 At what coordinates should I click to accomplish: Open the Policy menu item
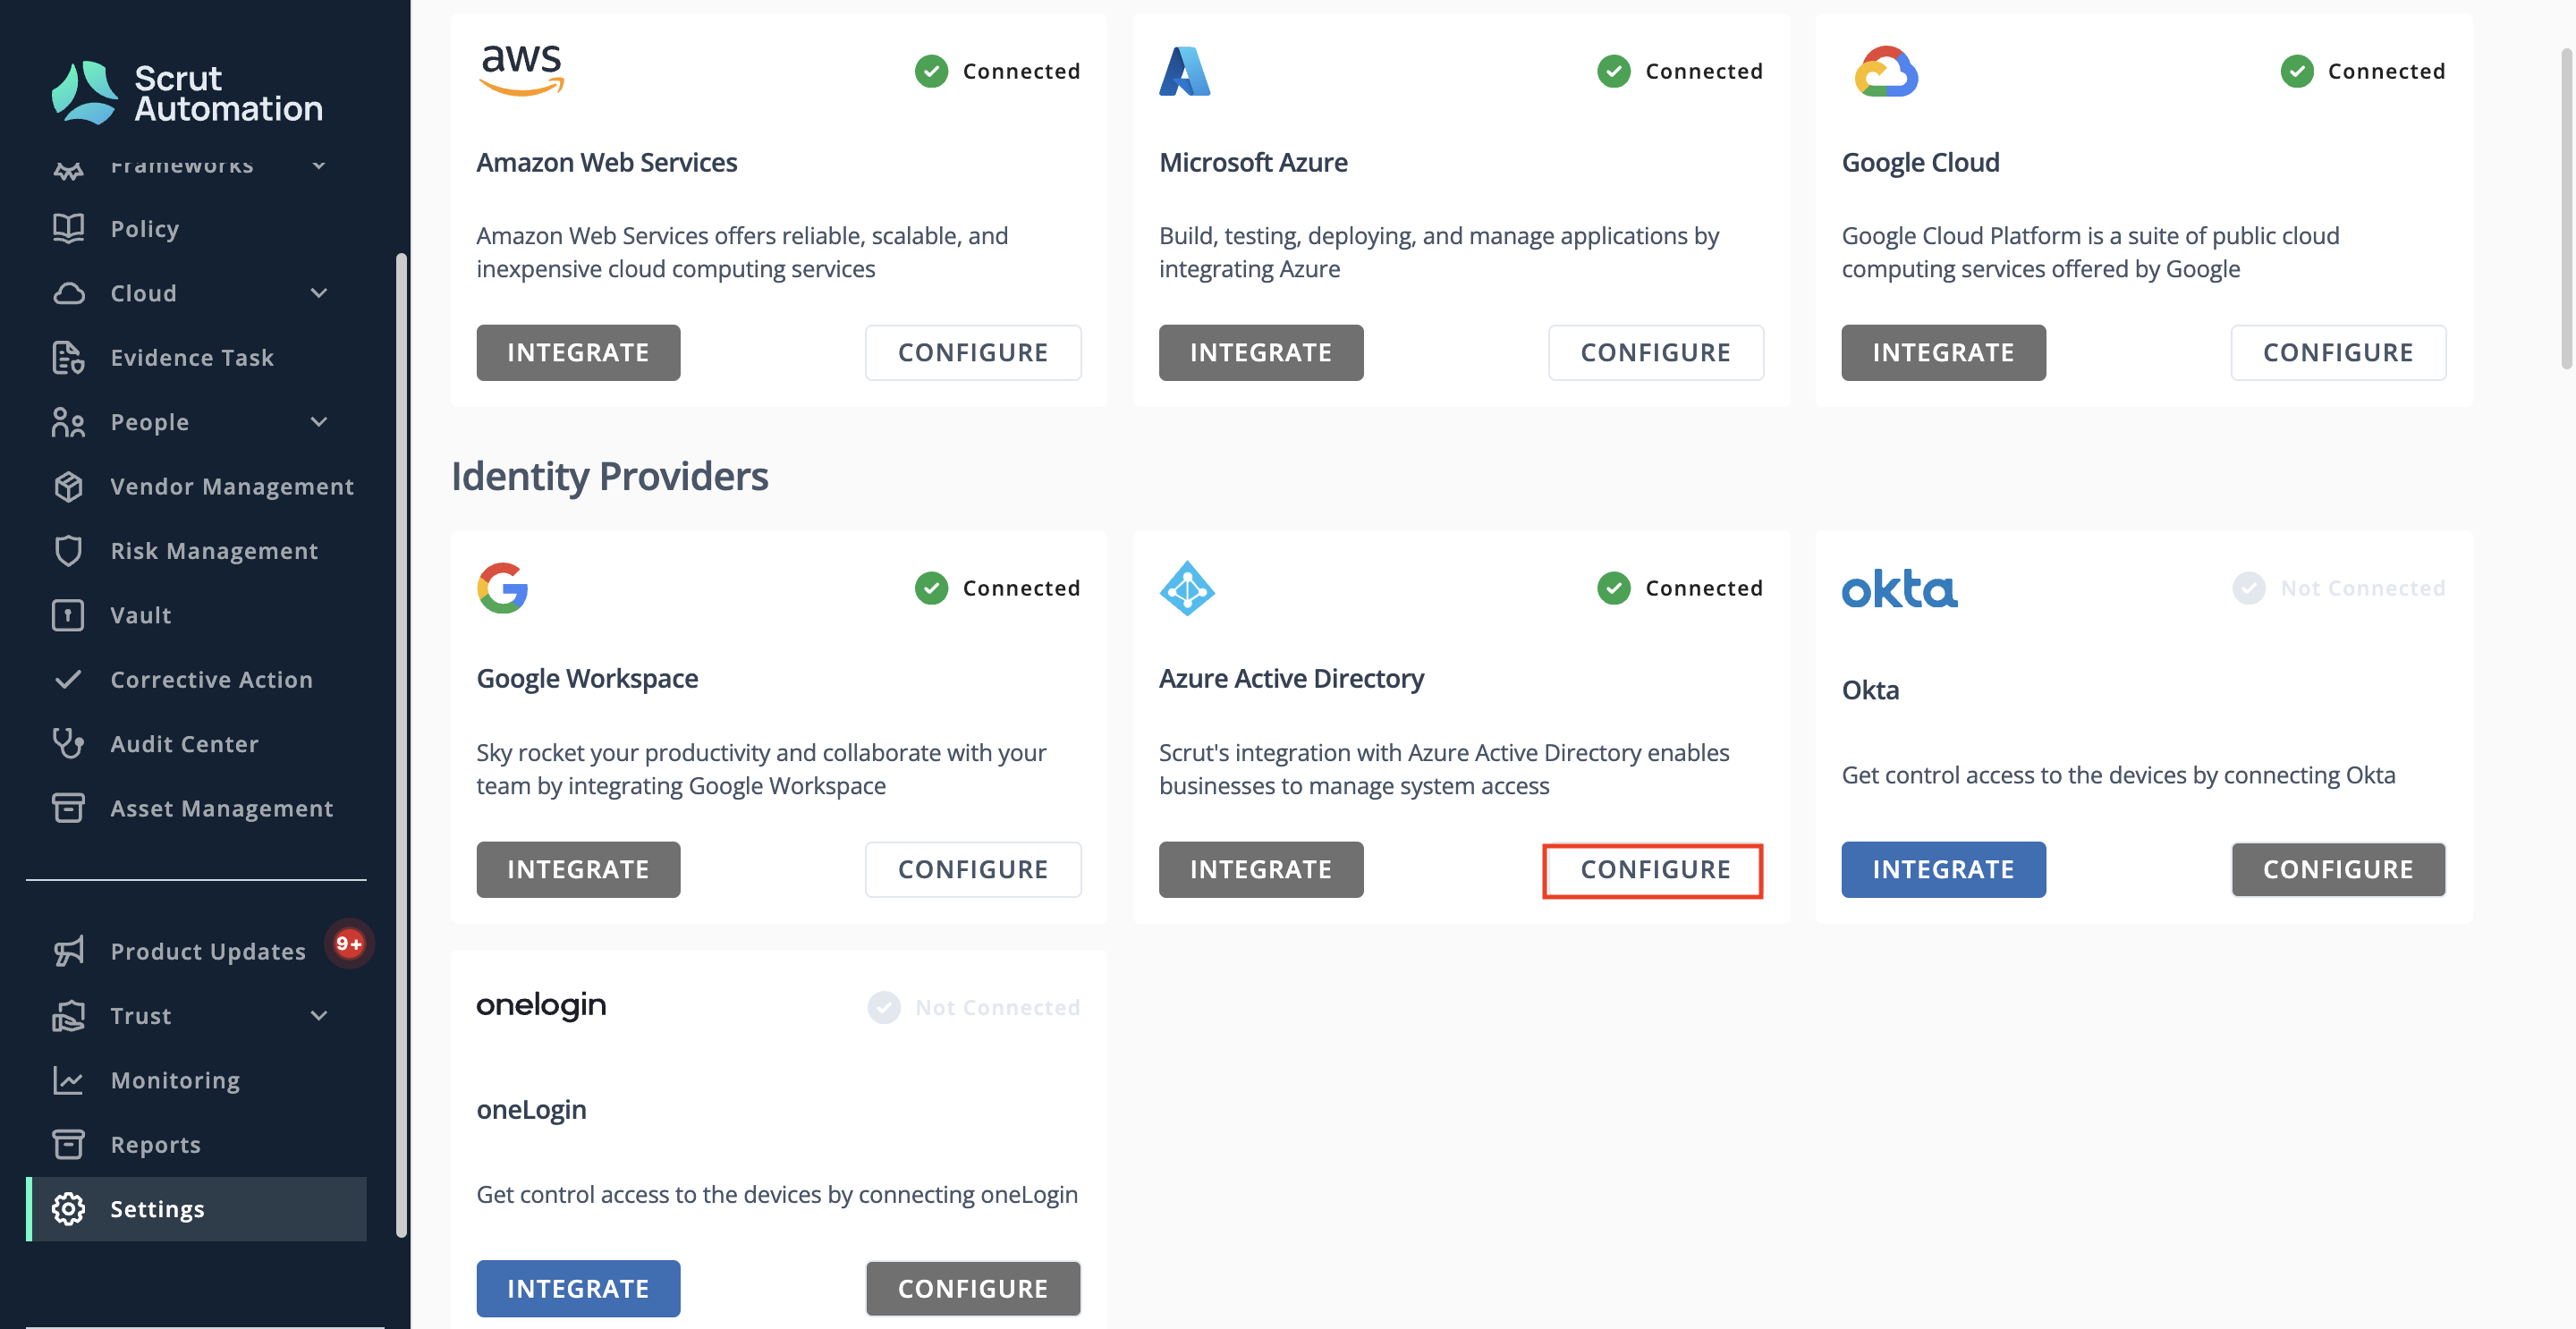pyautogui.click(x=196, y=229)
